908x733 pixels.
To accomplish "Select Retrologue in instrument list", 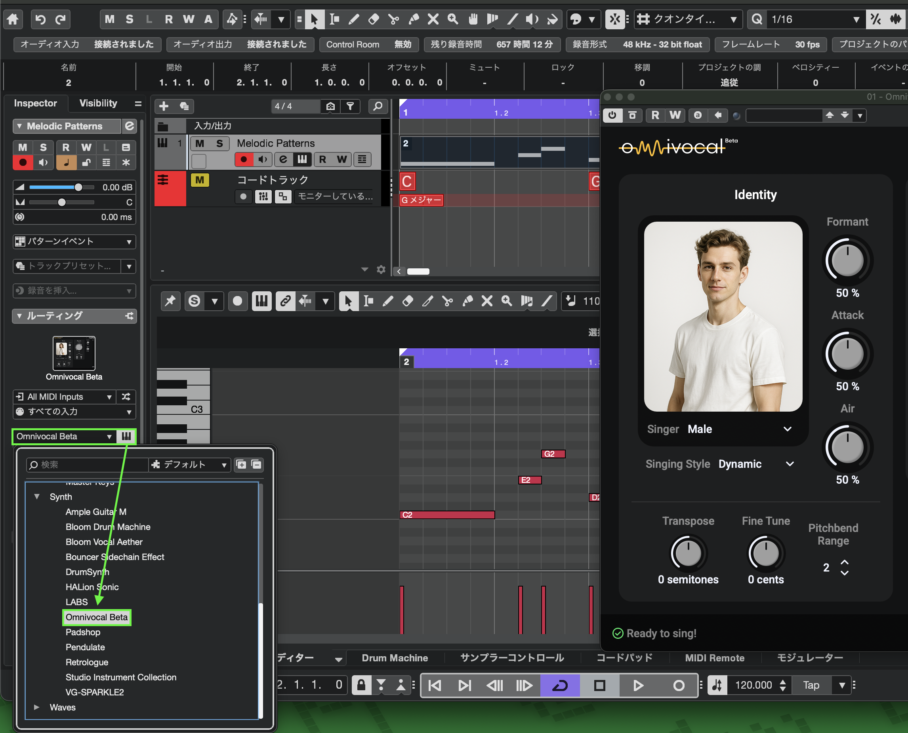I will 87,662.
